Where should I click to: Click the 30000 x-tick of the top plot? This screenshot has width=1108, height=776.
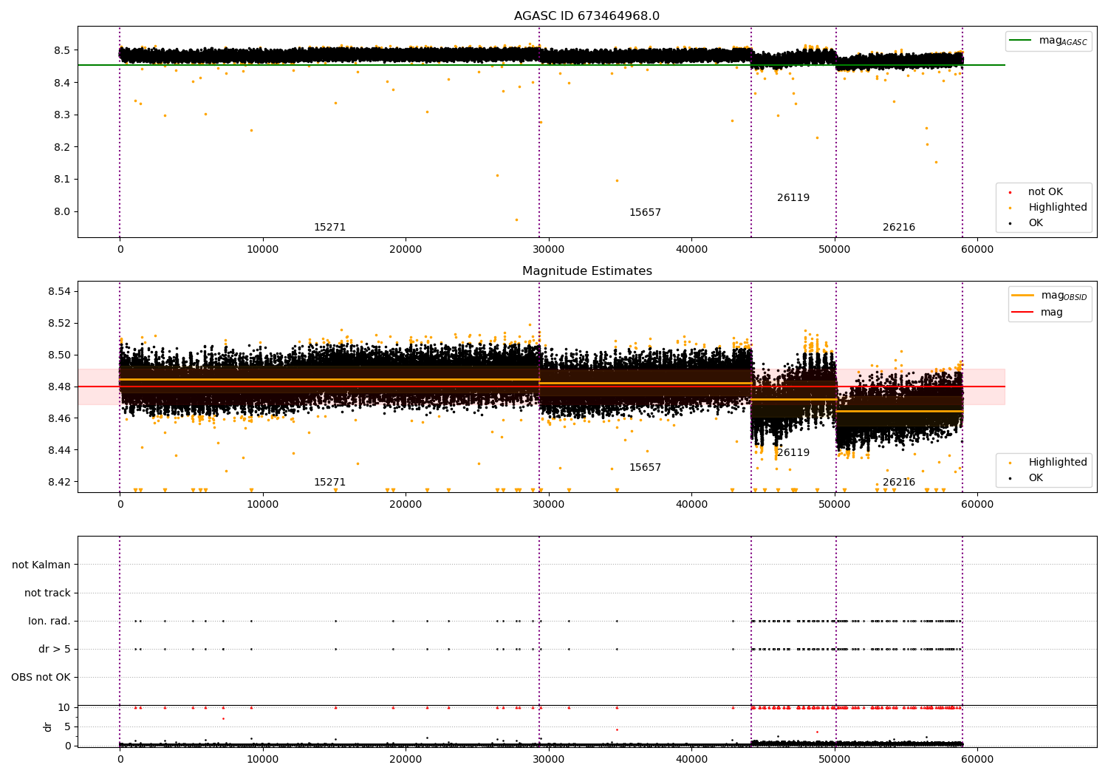click(549, 249)
